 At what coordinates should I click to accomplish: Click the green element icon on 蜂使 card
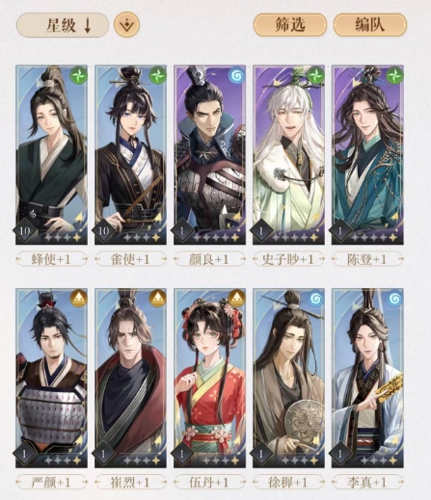coord(79,75)
